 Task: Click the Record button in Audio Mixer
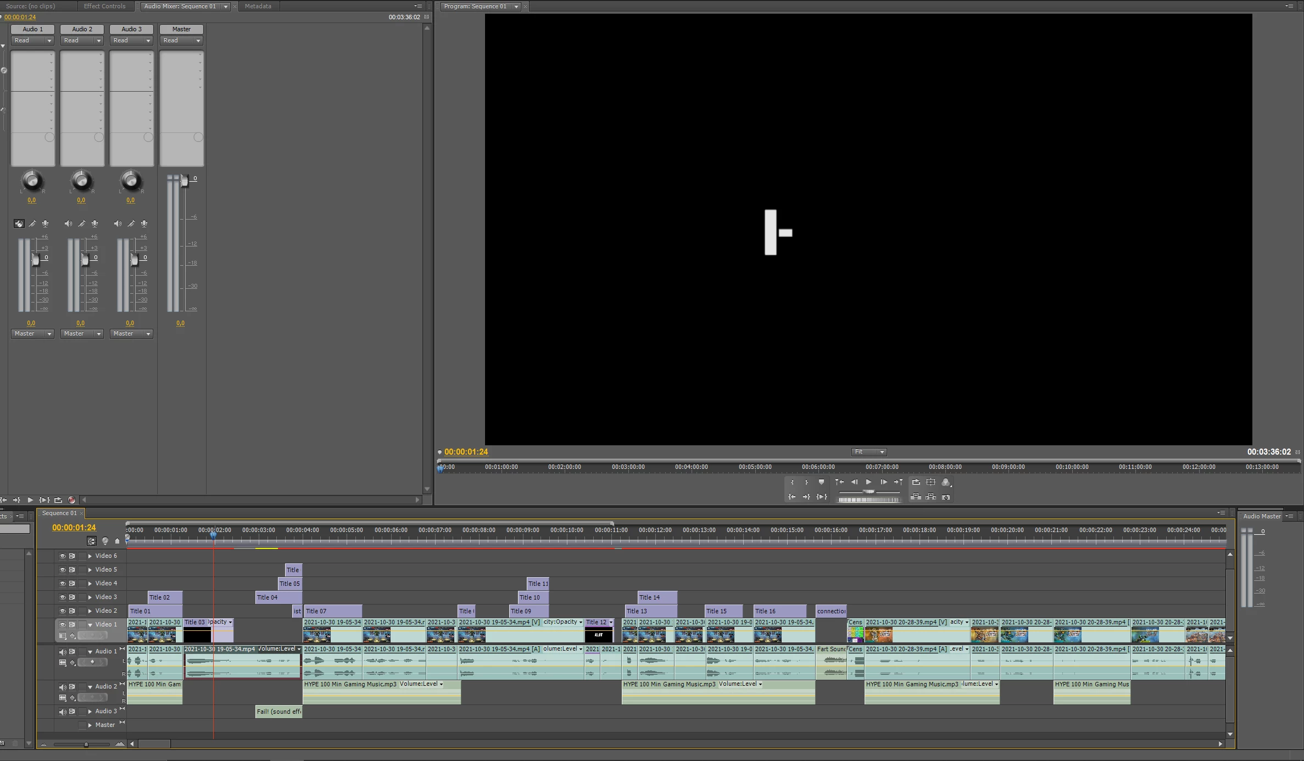pos(71,500)
